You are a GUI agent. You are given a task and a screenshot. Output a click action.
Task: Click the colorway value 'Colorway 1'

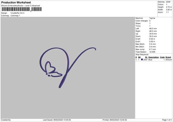pos(15,16)
